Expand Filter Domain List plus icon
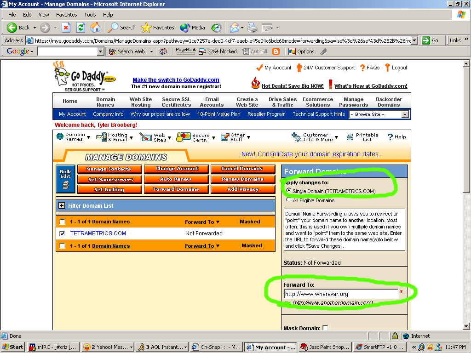The width and height of the screenshot is (471, 353). pos(62,205)
